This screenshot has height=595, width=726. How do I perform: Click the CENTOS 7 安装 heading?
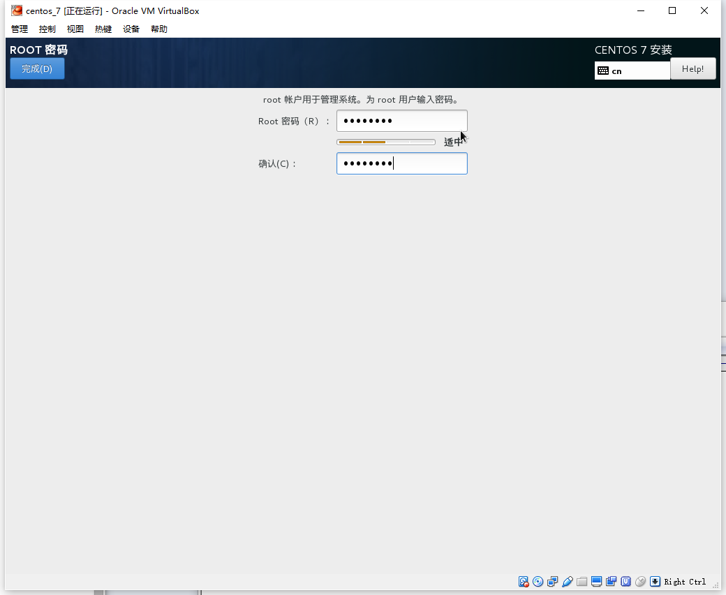633,50
